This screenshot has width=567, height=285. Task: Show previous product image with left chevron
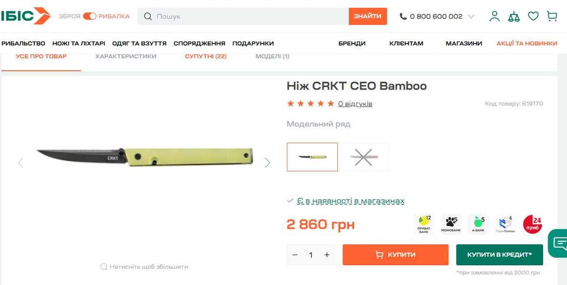(x=20, y=163)
